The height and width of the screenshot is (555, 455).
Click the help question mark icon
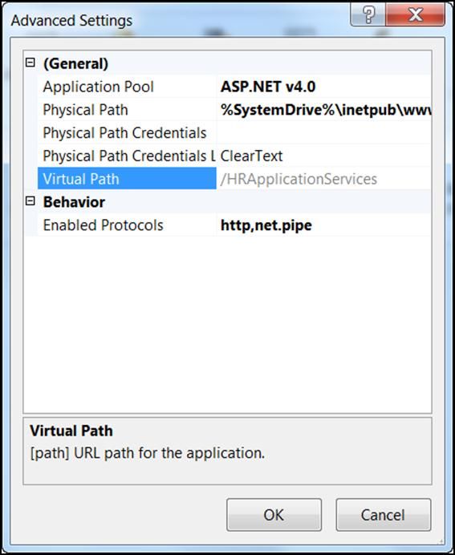(x=368, y=15)
